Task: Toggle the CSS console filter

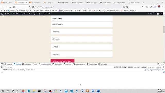Action: click(150, 67)
